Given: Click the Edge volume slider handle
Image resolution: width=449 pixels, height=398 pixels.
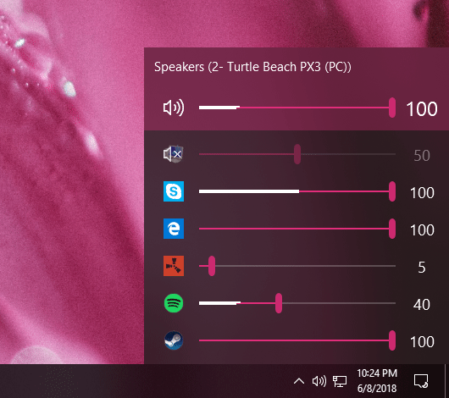Looking at the screenshot, I should tap(392, 229).
